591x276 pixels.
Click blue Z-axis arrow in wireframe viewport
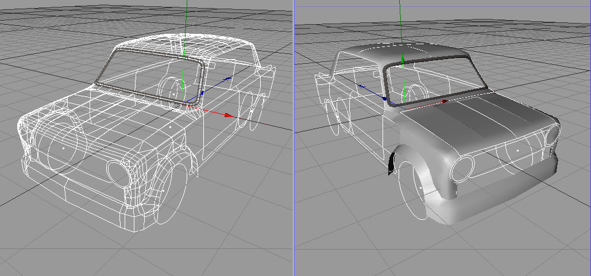point(229,78)
